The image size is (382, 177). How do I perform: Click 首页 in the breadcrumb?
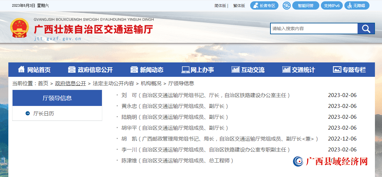tap(43, 84)
